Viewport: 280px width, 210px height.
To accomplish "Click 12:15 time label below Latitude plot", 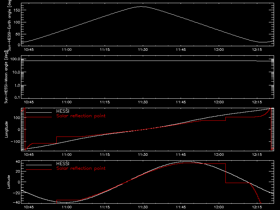I will coord(257,207).
